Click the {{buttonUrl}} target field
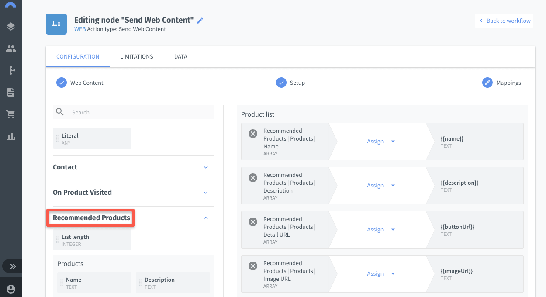 [475, 230]
